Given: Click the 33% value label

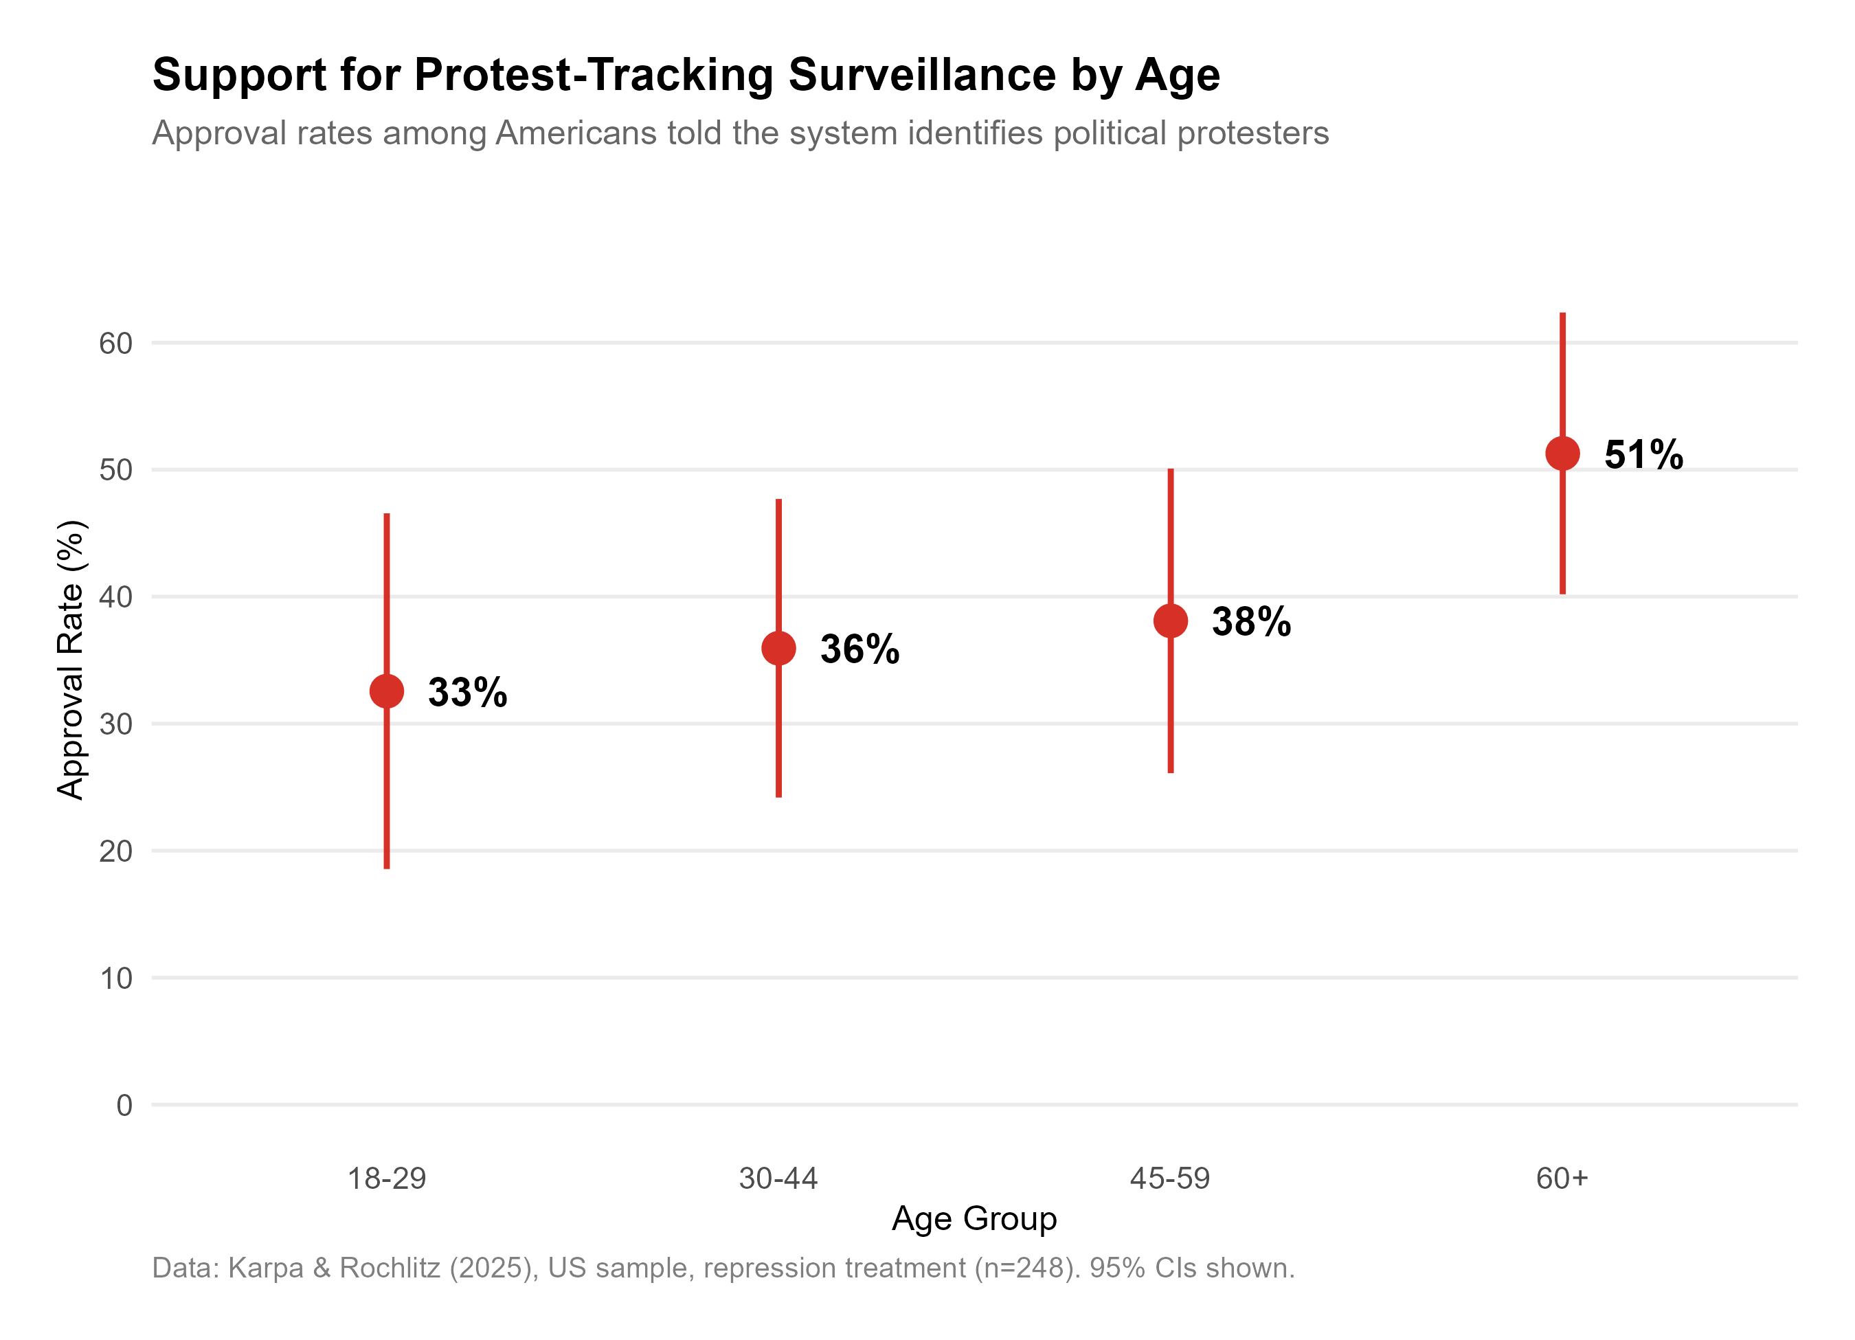Looking at the screenshot, I should [467, 692].
